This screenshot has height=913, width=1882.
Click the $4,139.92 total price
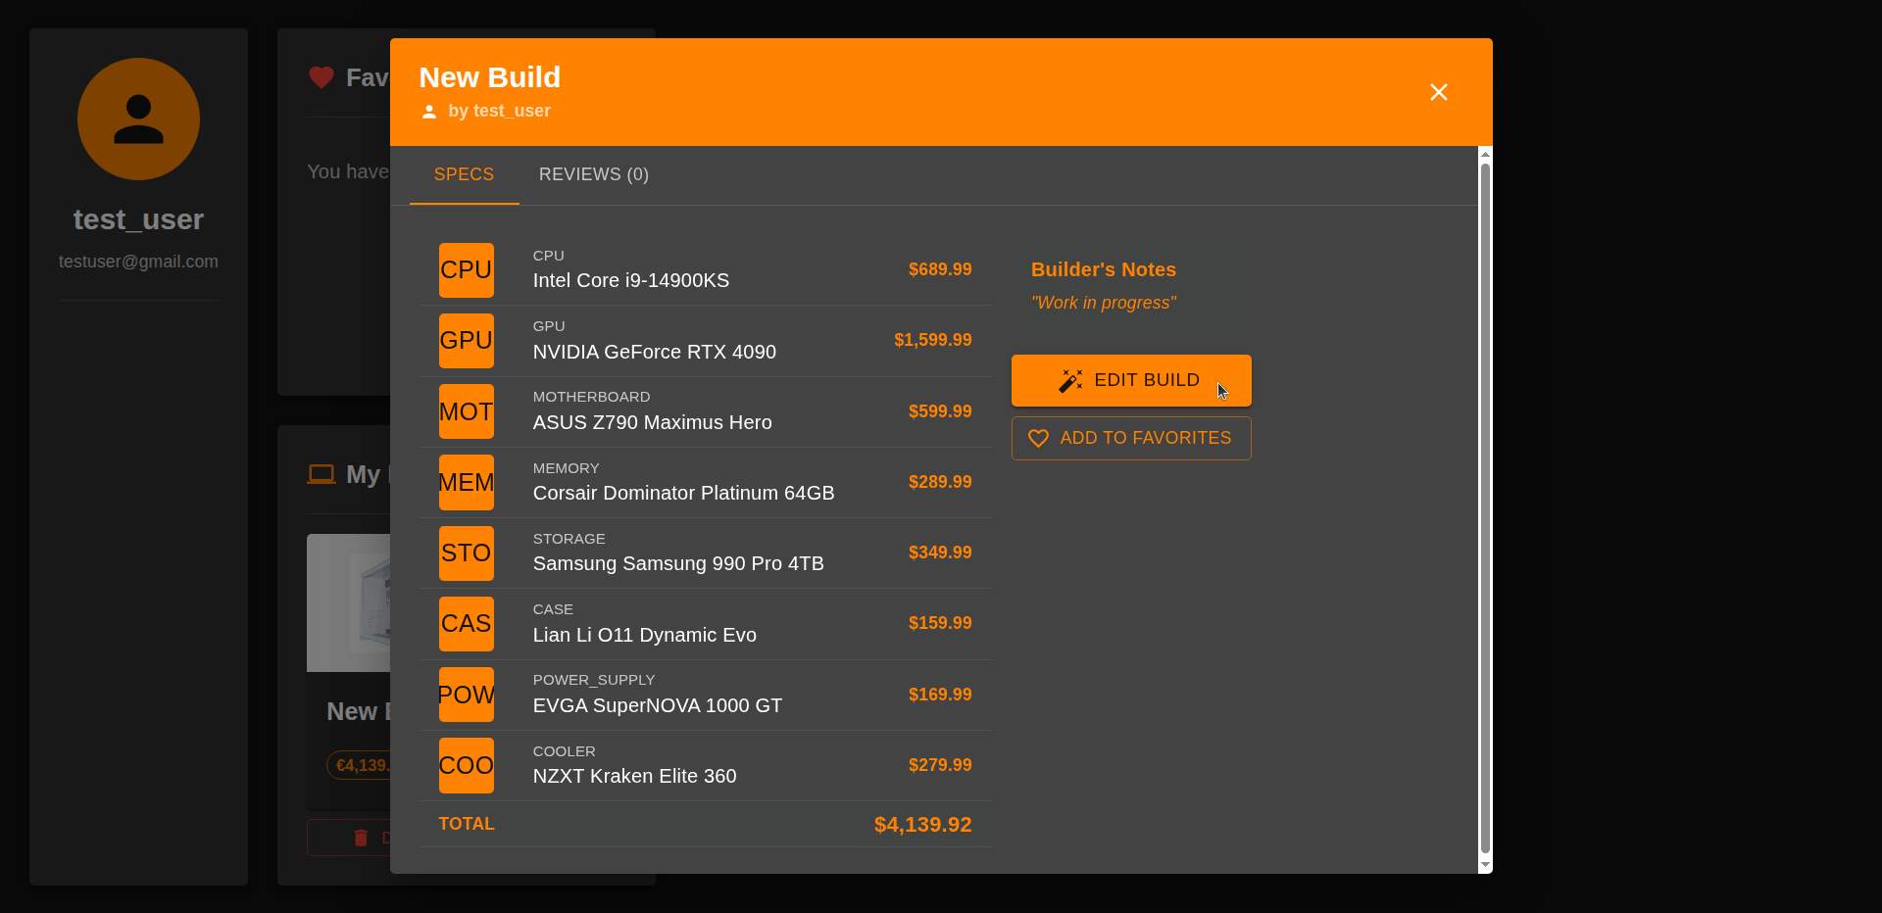point(922,825)
